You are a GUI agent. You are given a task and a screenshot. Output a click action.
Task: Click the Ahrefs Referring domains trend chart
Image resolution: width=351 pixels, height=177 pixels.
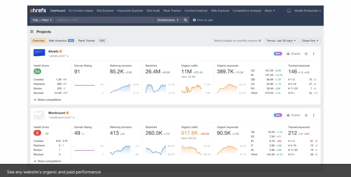pyautogui.click(x=120, y=88)
